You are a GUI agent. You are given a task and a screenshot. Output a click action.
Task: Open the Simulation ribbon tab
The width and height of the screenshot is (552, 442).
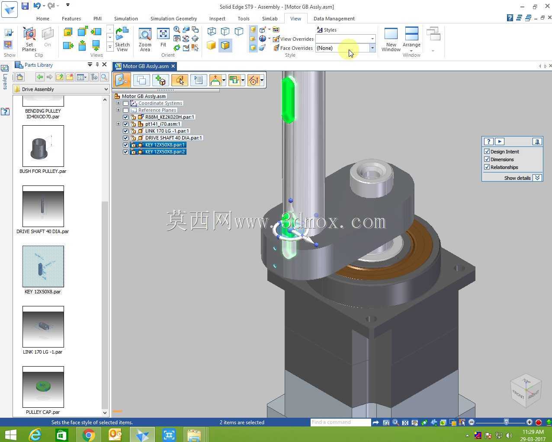(x=126, y=19)
